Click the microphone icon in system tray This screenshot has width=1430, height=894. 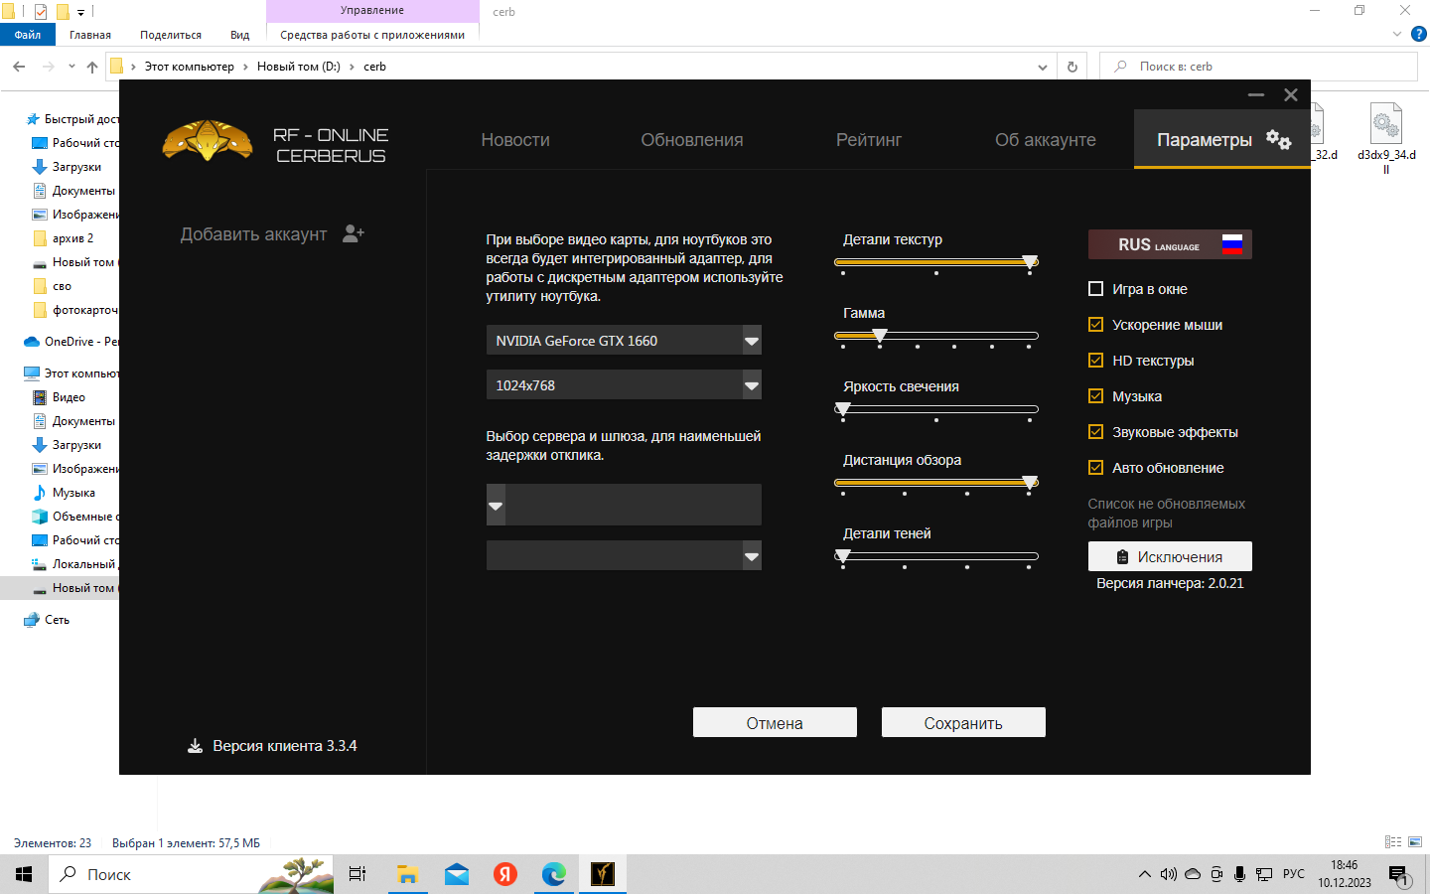point(1239,874)
